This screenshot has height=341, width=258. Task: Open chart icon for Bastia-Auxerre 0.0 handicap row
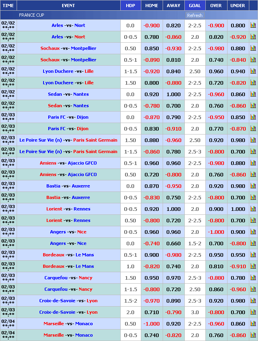[x=253, y=186]
